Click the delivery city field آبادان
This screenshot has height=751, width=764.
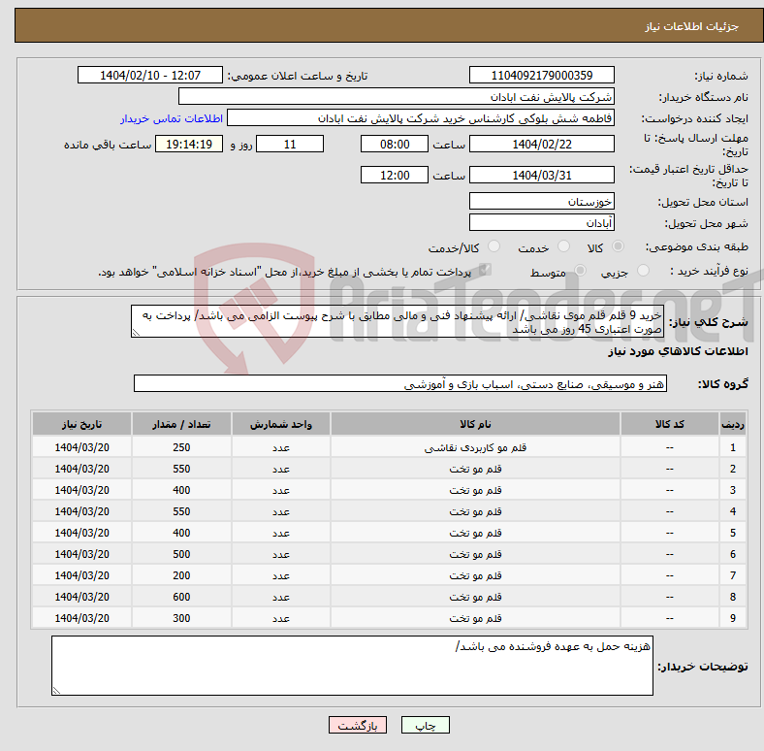[541, 222]
